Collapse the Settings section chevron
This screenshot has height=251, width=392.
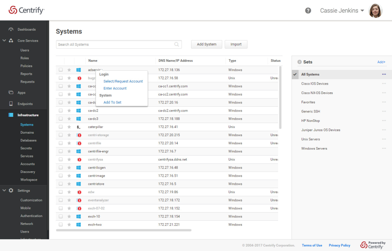tap(4, 190)
